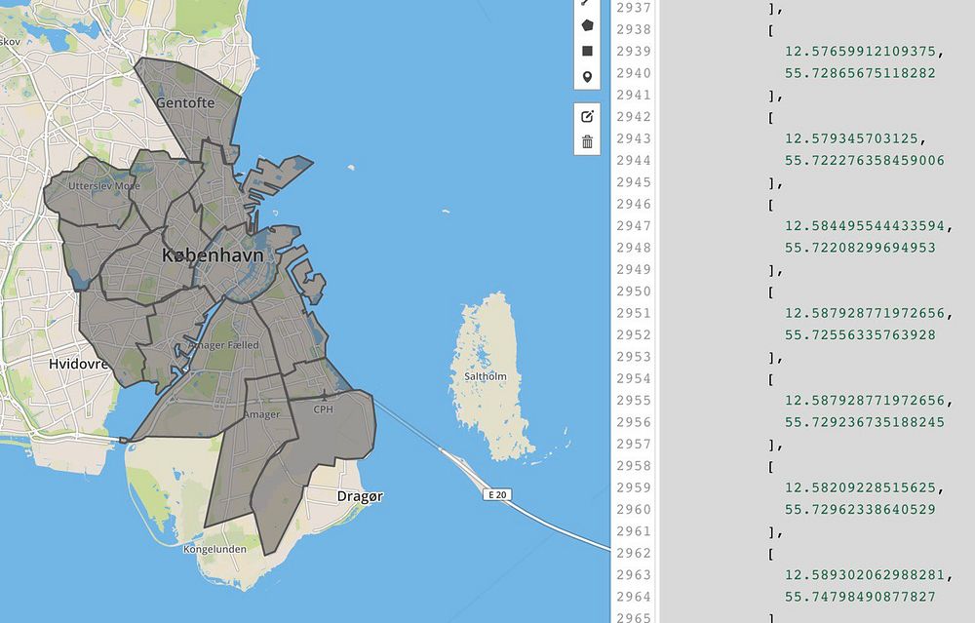
Task: Click the Amager Fælled map label
Action: [224, 345]
